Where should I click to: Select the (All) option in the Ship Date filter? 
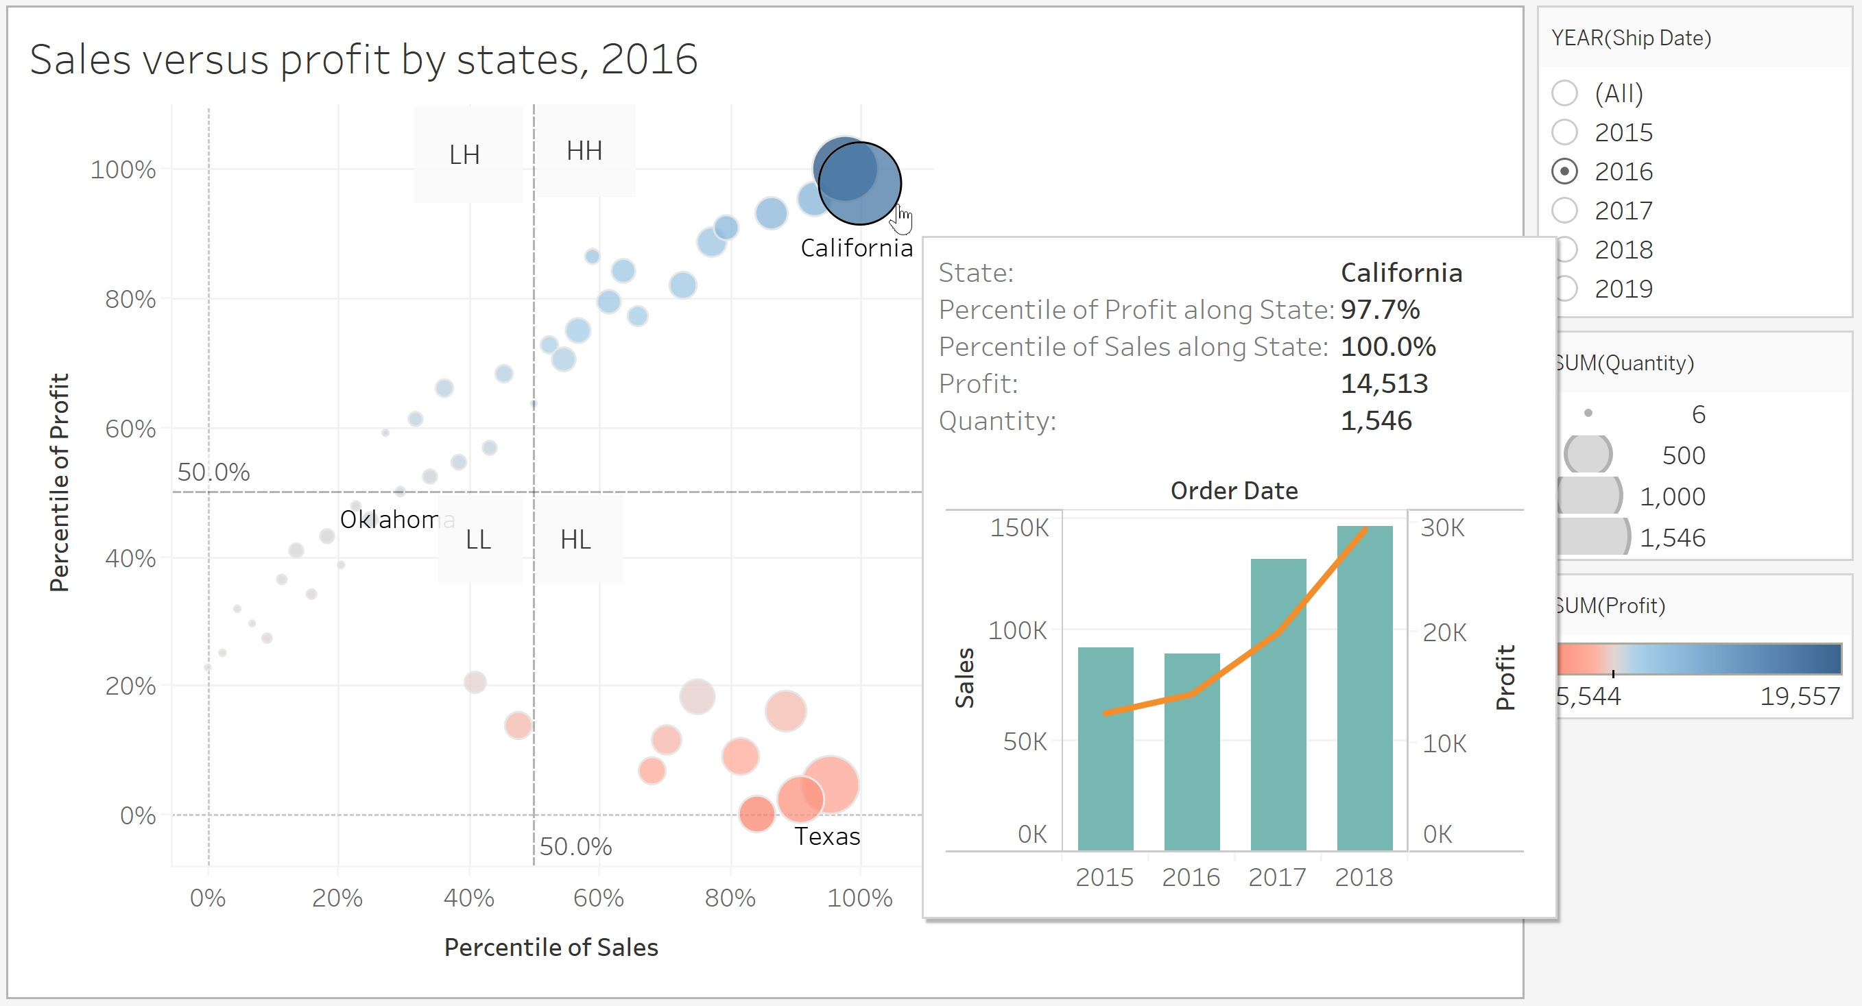(1565, 93)
